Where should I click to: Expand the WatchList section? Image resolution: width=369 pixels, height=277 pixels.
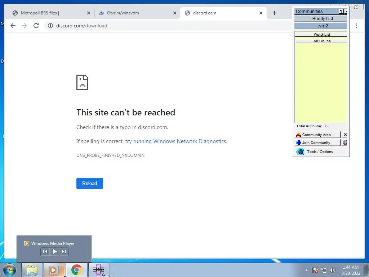pyautogui.click(x=321, y=34)
